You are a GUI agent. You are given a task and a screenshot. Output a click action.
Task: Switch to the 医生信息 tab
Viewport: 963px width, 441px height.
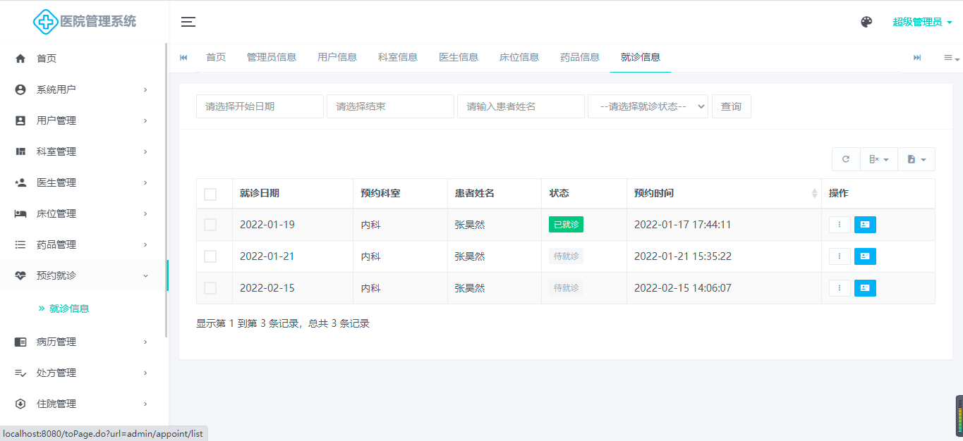[459, 57]
